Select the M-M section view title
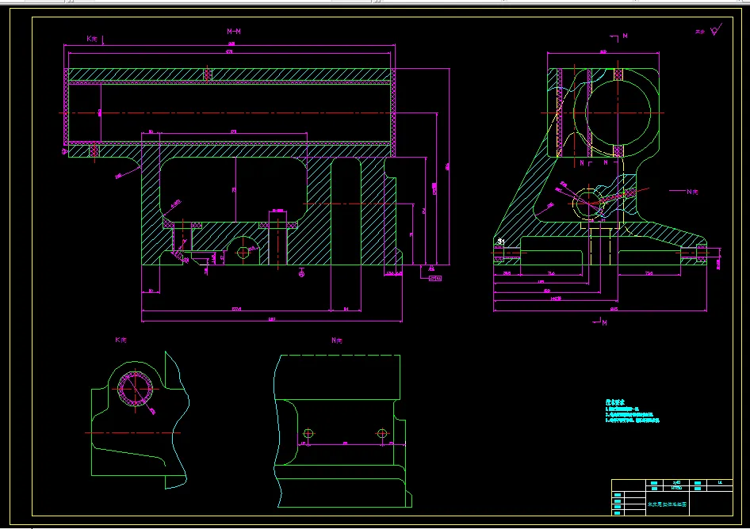750x529 pixels. pyautogui.click(x=233, y=32)
